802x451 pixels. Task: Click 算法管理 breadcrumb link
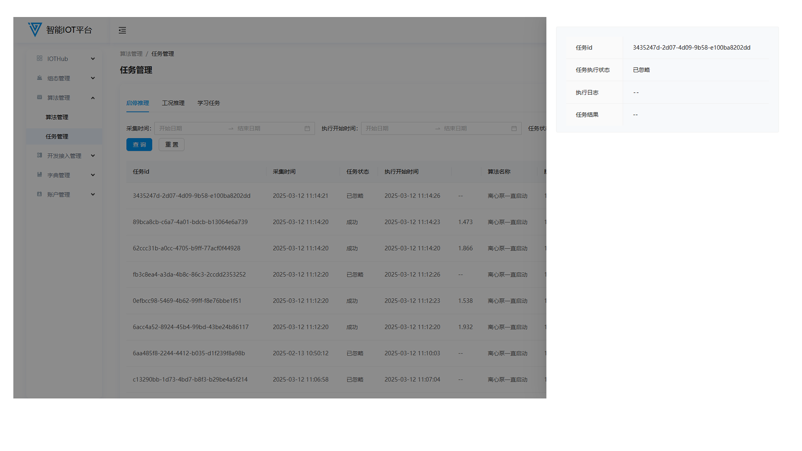tap(131, 54)
